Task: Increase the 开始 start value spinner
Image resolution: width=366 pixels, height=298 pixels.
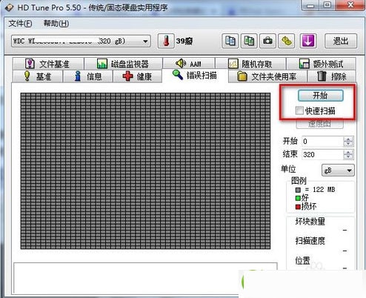Action: point(348,139)
